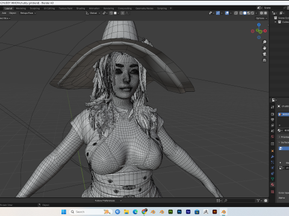The height and width of the screenshot is (216, 289).
Task: Open the Scene properties tab
Action: pos(272,131)
